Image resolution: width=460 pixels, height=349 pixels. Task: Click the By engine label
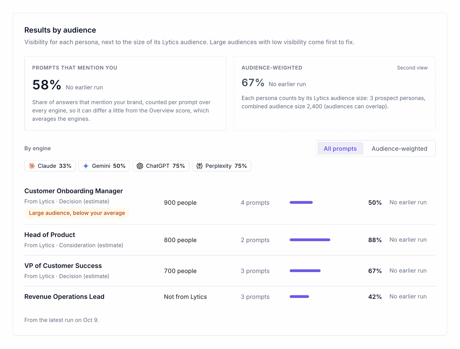click(38, 148)
